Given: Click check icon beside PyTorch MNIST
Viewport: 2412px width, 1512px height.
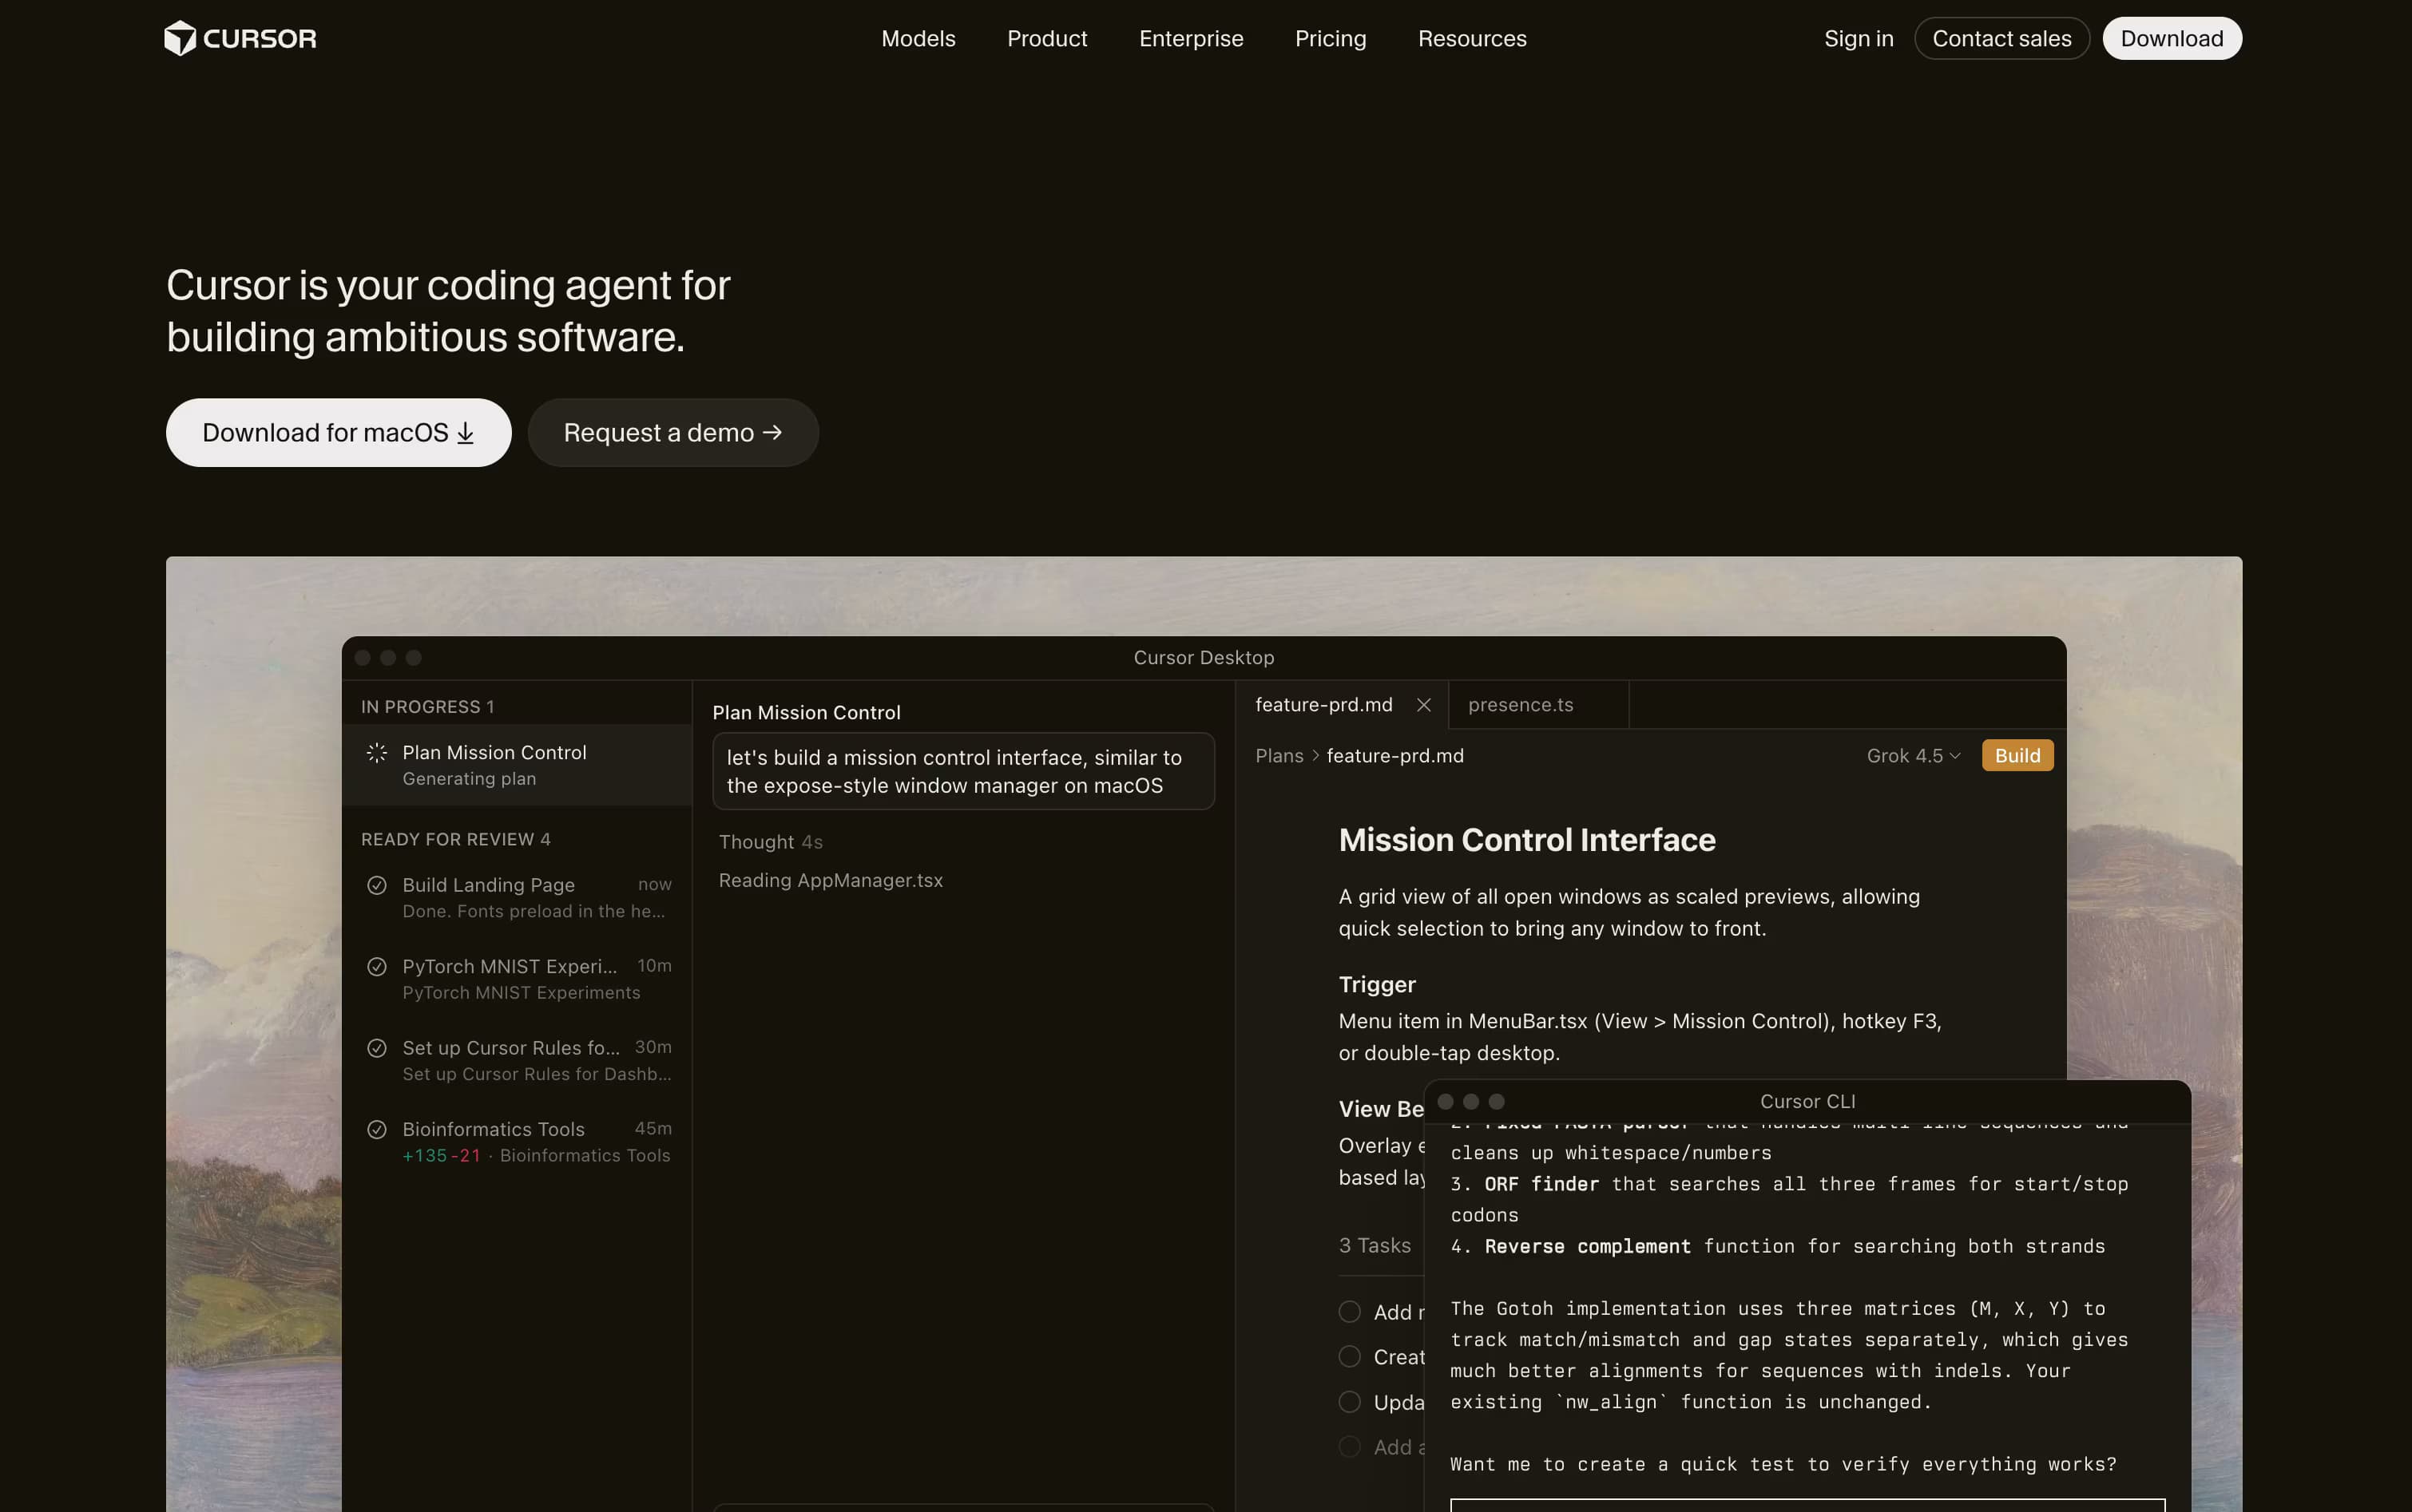Looking at the screenshot, I should click(x=376, y=967).
